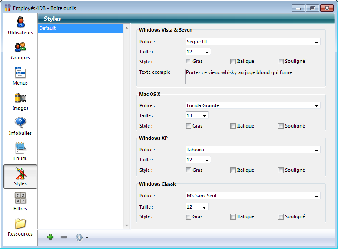
Task: Close the Boîte outils window
Action: (x=327, y=8)
